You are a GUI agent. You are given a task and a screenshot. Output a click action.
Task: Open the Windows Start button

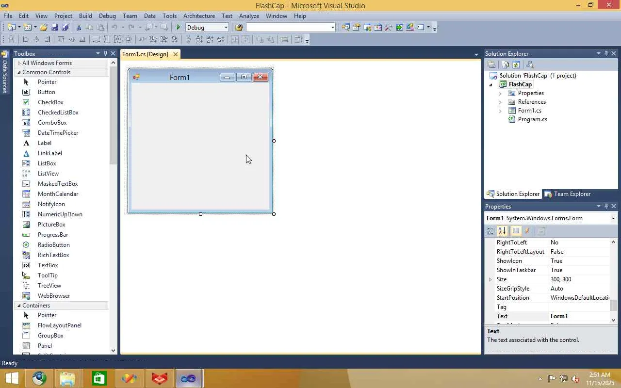12,378
